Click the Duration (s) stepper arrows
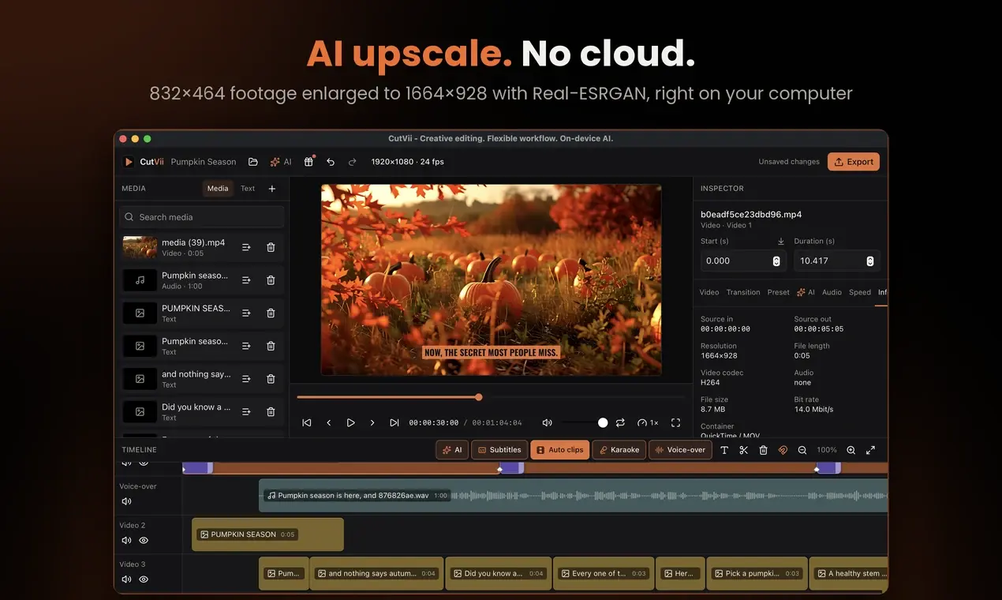 pyautogui.click(x=870, y=261)
